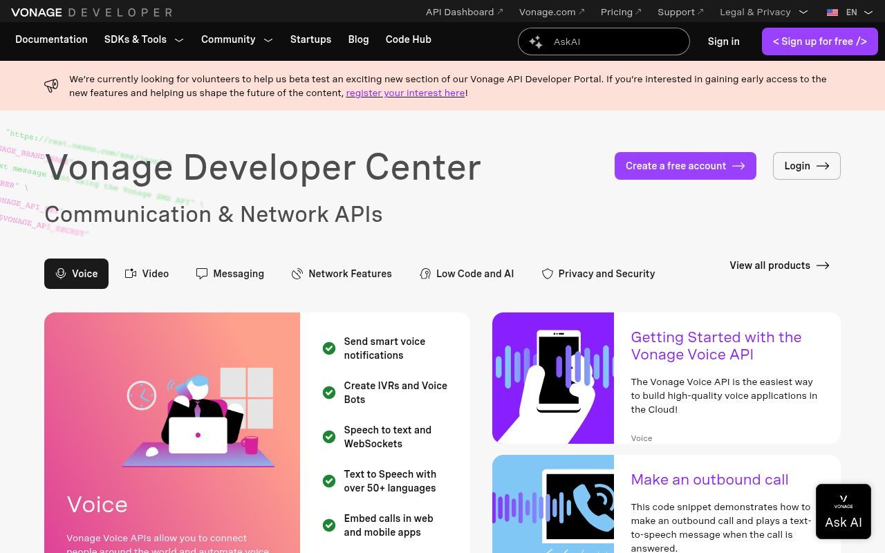
Task: Click Create a free account button
Action: 685,166
